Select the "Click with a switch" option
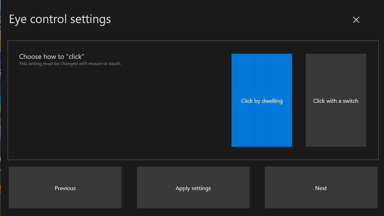Image resolution: width=384 pixels, height=216 pixels. point(336,101)
